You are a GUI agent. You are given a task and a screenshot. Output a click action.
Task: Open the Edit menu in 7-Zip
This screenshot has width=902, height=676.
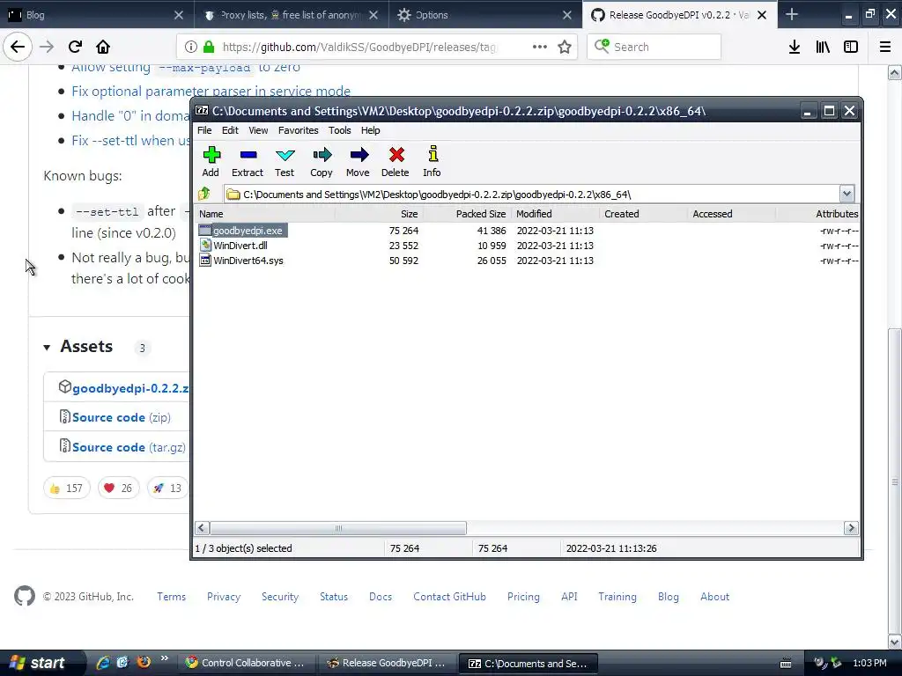(x=230, y=130)
